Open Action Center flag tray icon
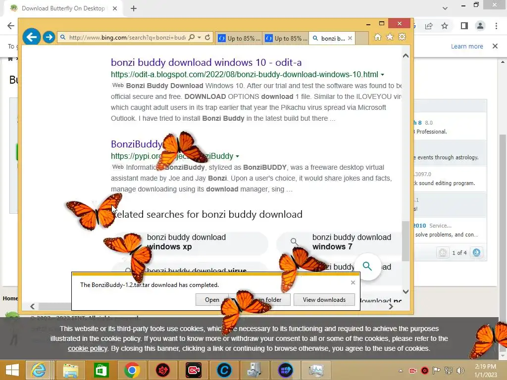 coord(437,371)
